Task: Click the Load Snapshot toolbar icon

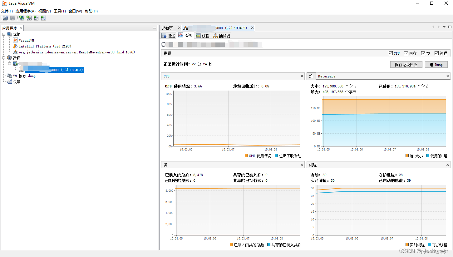Action: 5,18
